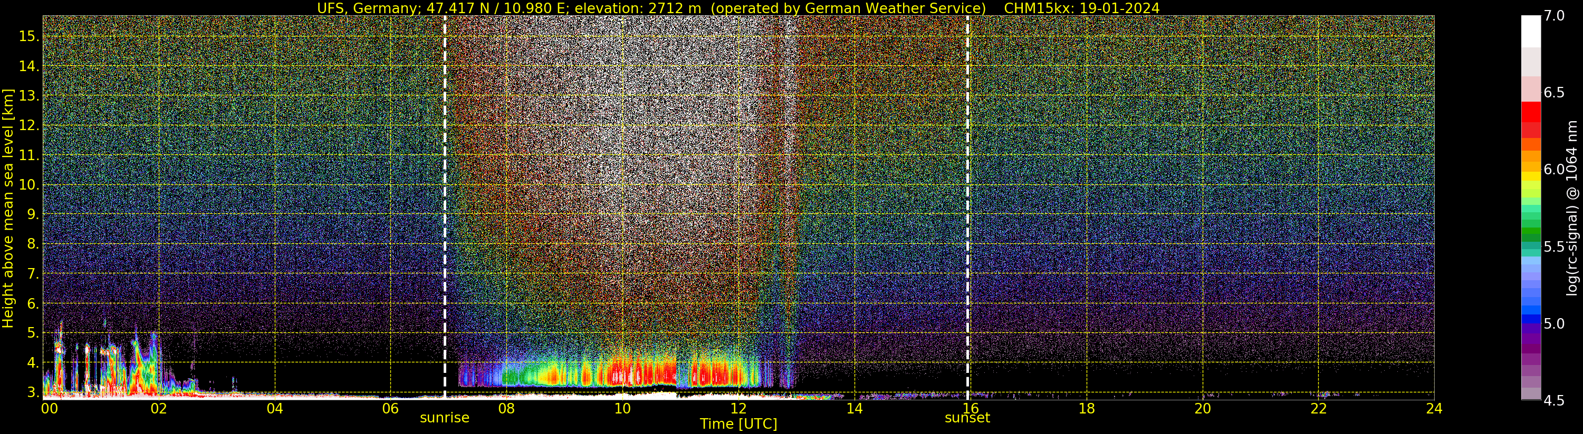Click the blue segment of the colorbar near 5.0

coord(1531,319)
